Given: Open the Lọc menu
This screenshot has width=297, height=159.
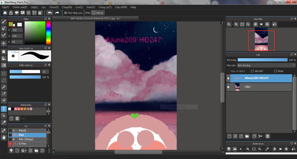Looking at the screenshot, I should pos(44,7).
